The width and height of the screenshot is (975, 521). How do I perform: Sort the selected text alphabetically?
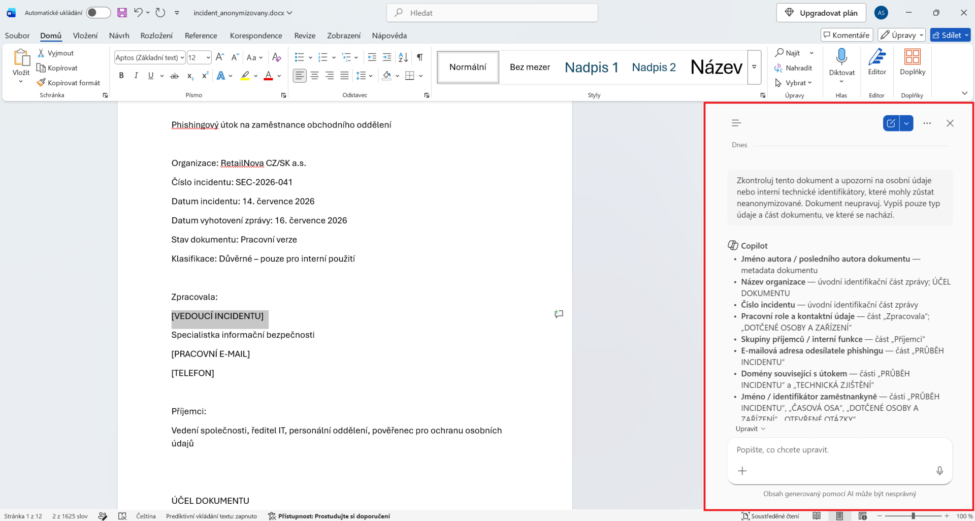[403, 57]
